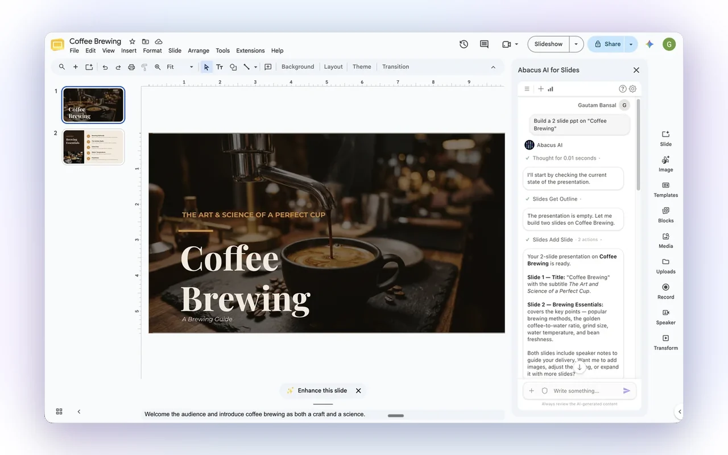Screen dimensions: 728x455
Task: Open the Abacus Blocks tool
Action: click(665, 215)
